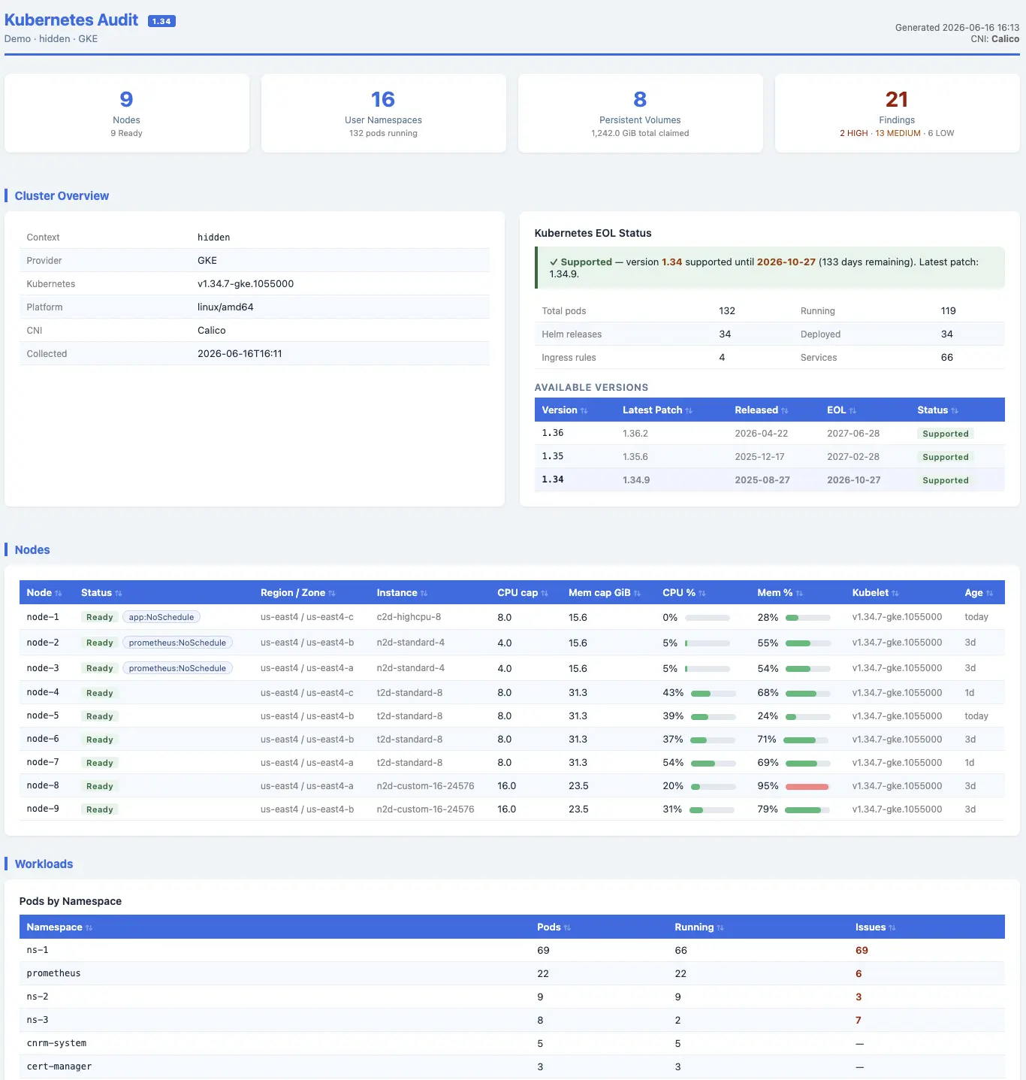Click the Services count 66
The image size is (1026, 1080).
pos(947,358)
